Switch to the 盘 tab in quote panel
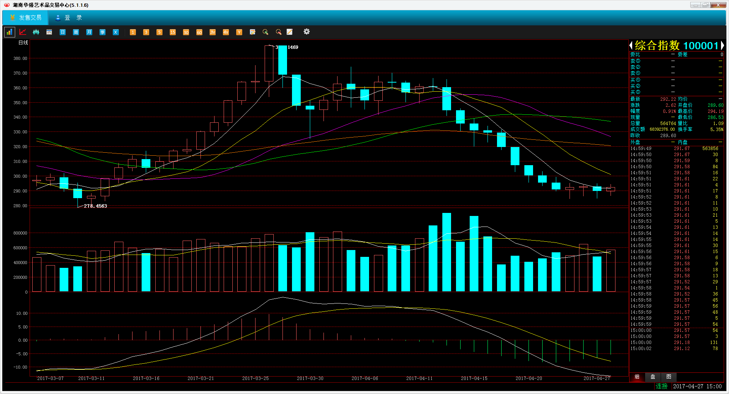This screenshot has height=394, width=729. click(653, 377)
